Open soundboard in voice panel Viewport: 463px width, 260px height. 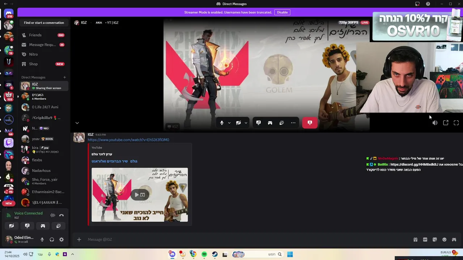tap(59, 226)
